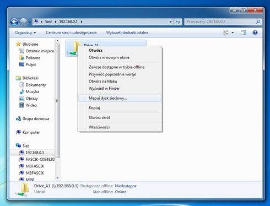Choose Zawsze dostępne w trybie offline
Screen dimensions: 270x206
pos(120,67)
